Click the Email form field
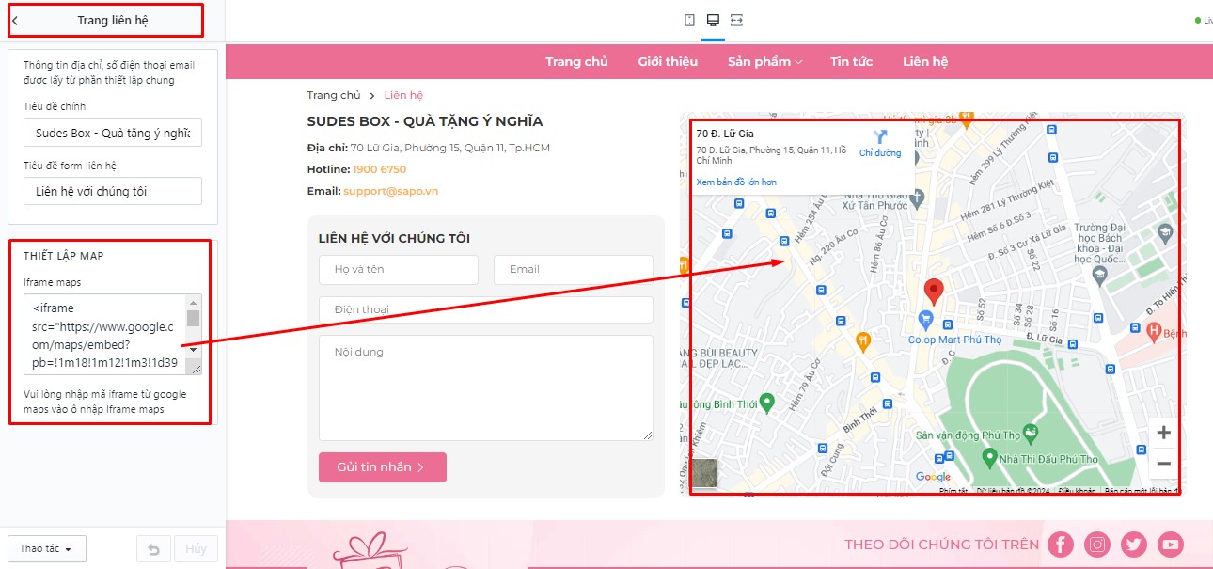The image size is (1213, 569). point(574,269)
